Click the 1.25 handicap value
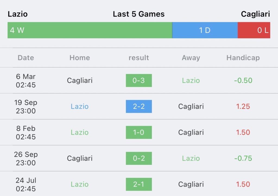Viewport: 278px width, 196px height. (243, 107)
